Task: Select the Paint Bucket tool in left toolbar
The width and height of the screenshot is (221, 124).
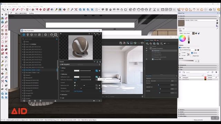Action: click(2, 18)
